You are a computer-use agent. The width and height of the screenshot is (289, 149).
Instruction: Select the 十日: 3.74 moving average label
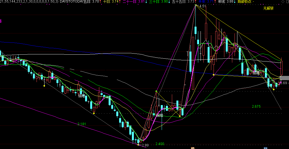111,2
